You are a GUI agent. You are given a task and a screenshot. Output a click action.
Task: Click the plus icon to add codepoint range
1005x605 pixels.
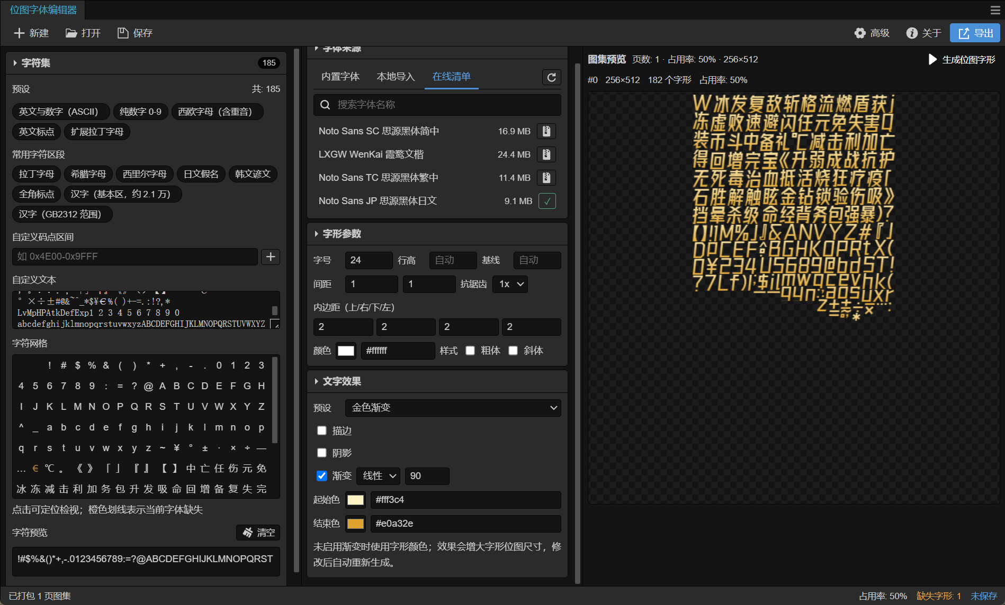tap(271, 256)
